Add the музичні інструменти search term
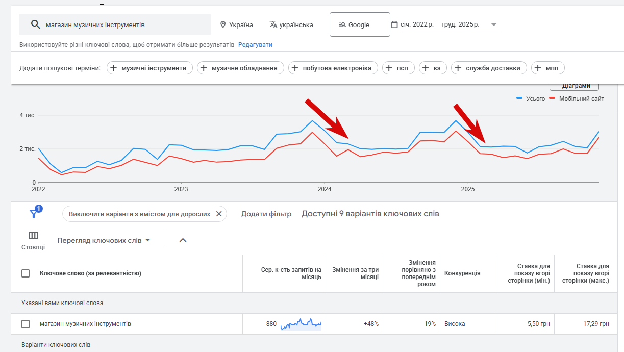 149,68
